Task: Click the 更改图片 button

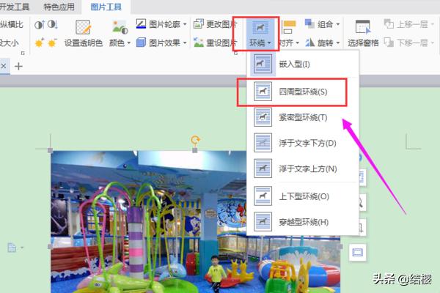Action: click(x=215, y=24)
